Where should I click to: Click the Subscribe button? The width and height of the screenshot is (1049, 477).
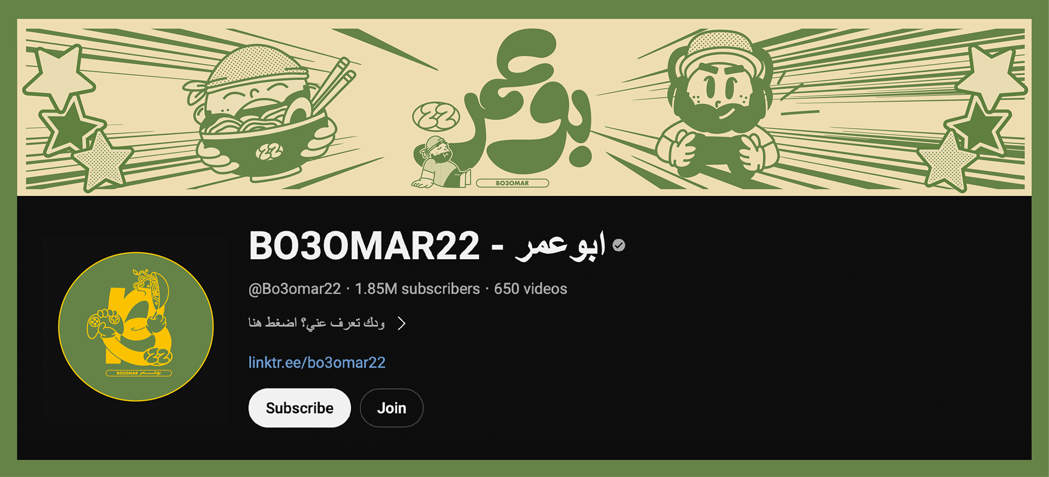[299, 408]
